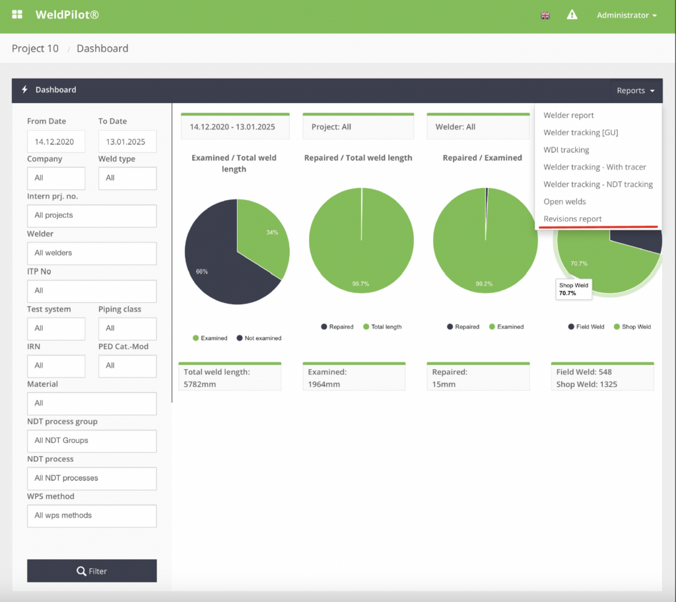Image resolution: width=676 pixels, height=602 pixels.
Task: Toggle the Field Weld legend marker
Action: (x=571, y=327)
